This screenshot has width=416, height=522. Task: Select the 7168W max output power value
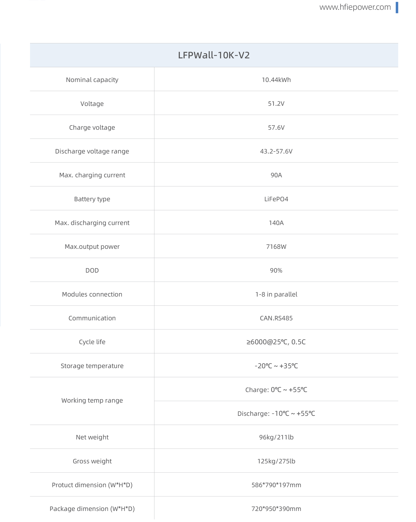click(276, 246)
